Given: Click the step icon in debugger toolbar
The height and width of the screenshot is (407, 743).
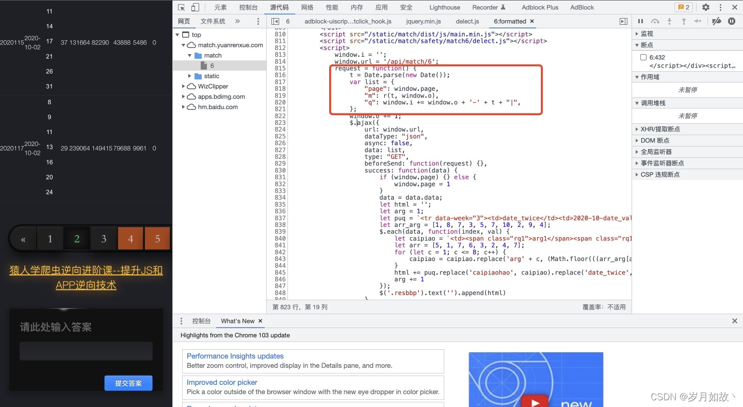Looking at the screenshot, I should (x=698, y=21).
